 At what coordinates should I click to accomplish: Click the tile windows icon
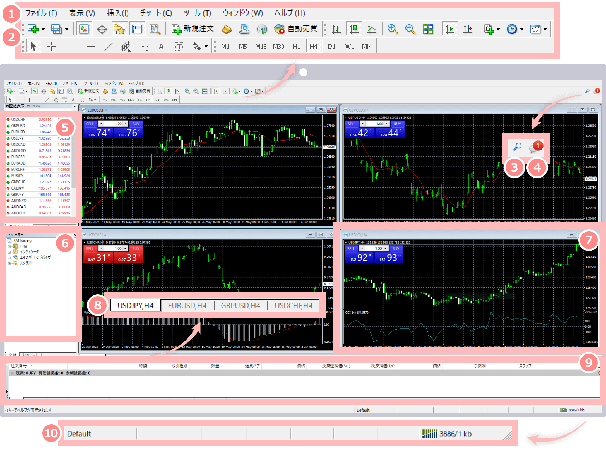[x=428, y=29]
